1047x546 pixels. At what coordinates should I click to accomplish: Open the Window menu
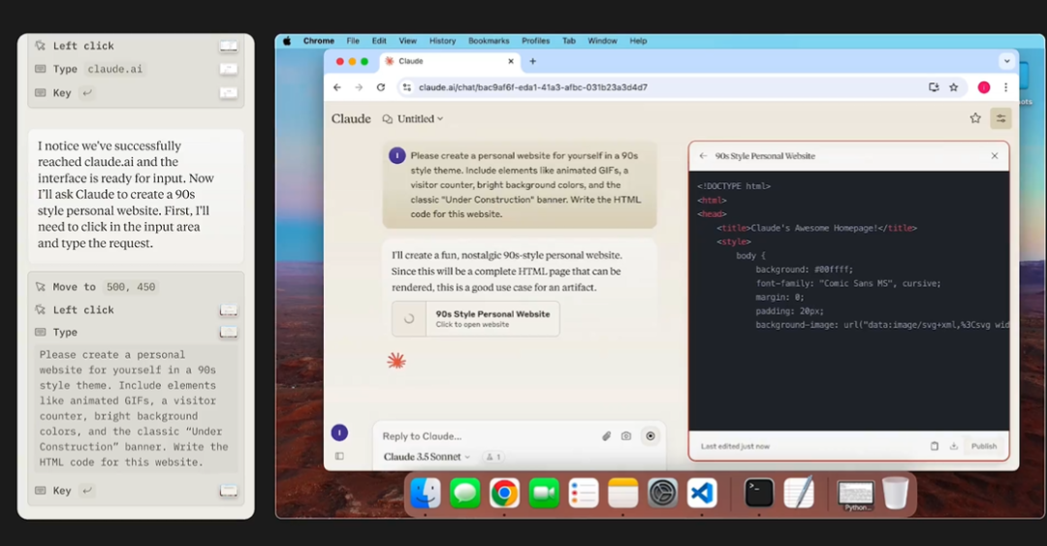[x=602, y=41]
